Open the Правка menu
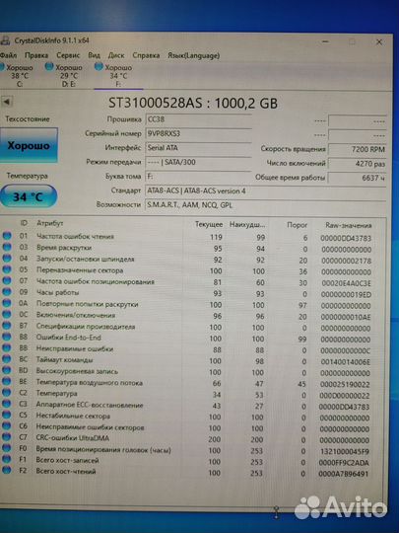Viewport: 399px width, 533px height. 36,55
